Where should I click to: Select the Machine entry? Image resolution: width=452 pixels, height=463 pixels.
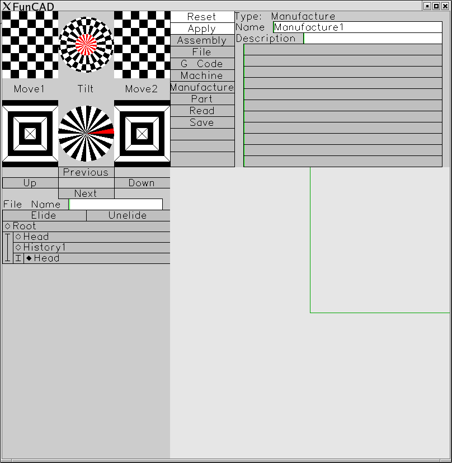pos(203,75)
